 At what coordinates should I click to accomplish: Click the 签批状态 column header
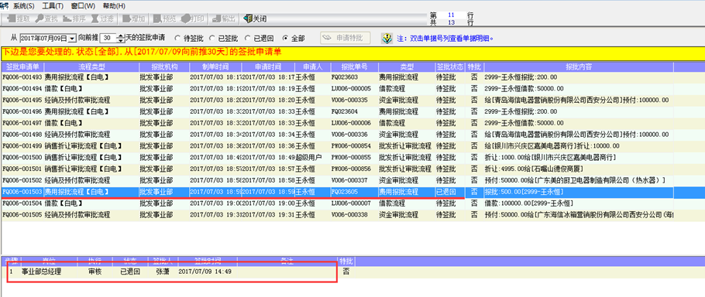point(449,67)
